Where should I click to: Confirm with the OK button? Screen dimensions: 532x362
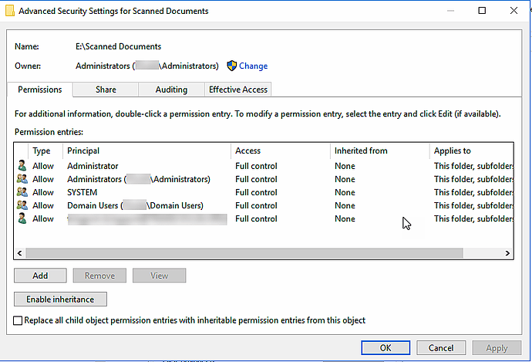click(386, 348)
